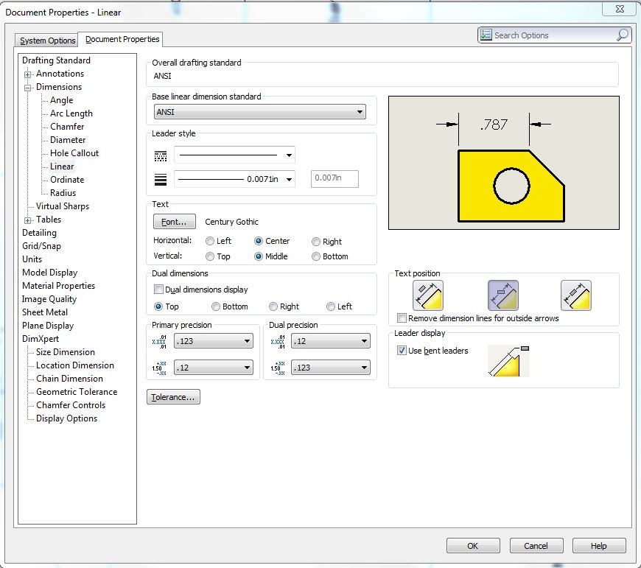
Task: Click the leader line thickness icon
Action: pos(161,180)
